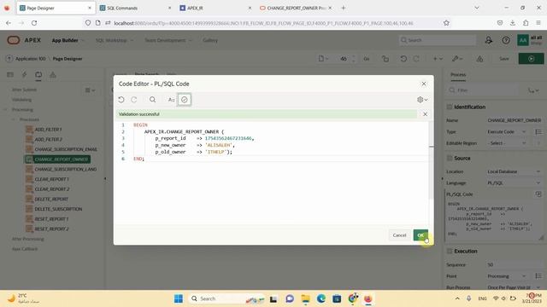
Task: Collapse the Identification property group
Action: (x=450, y=107)
